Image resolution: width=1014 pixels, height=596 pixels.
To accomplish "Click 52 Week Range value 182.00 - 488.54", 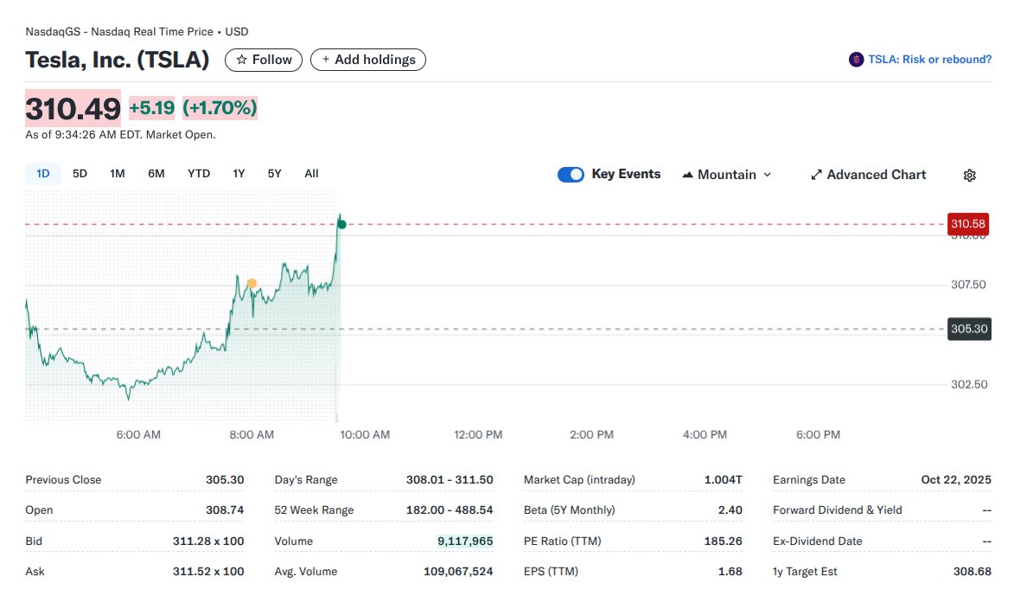I will 450,510.
